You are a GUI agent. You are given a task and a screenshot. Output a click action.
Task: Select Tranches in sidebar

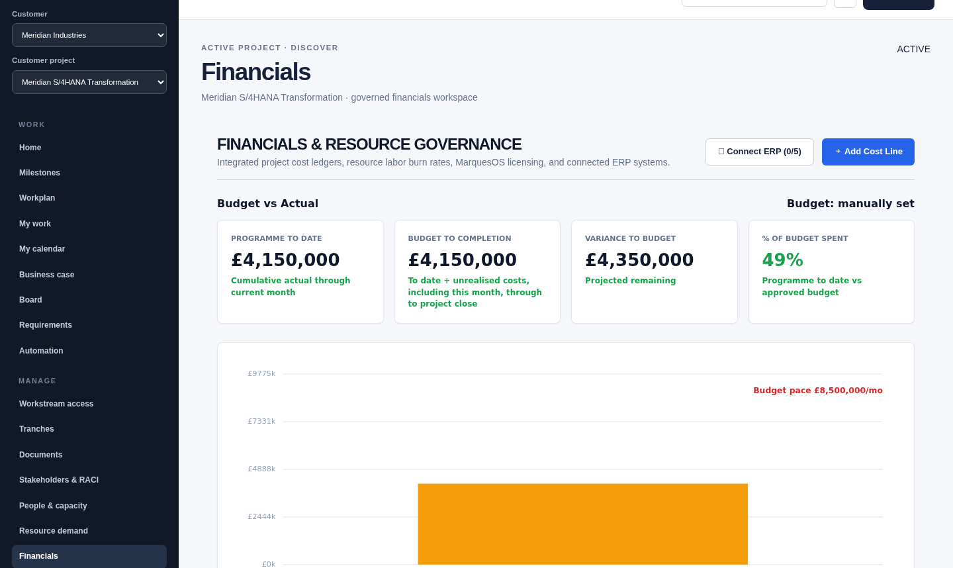click(89, 429)
